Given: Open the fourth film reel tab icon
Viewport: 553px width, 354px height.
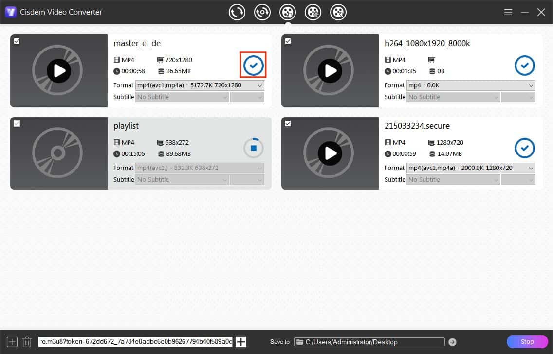Looking at the screenshot, I should (x=313, y=12).
